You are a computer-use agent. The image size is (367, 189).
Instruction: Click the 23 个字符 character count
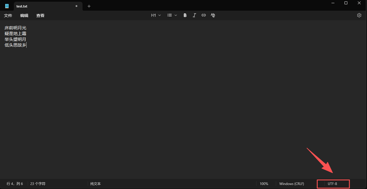point(38,184)
